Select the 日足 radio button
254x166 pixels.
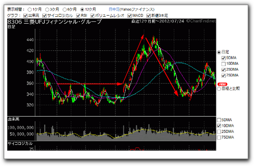point(219,52)
